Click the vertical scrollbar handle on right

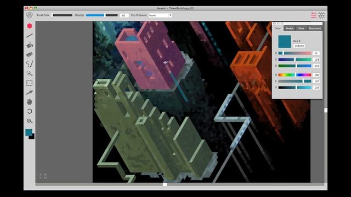point(326,111)
